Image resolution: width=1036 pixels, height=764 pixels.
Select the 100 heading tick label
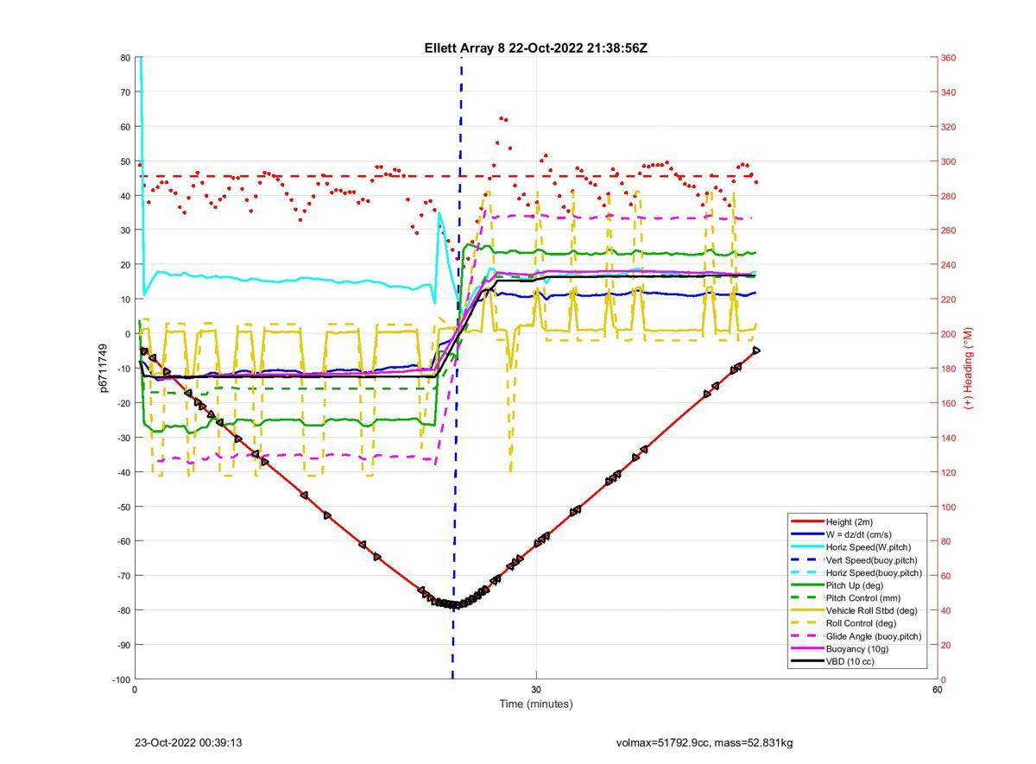[948, 507]
